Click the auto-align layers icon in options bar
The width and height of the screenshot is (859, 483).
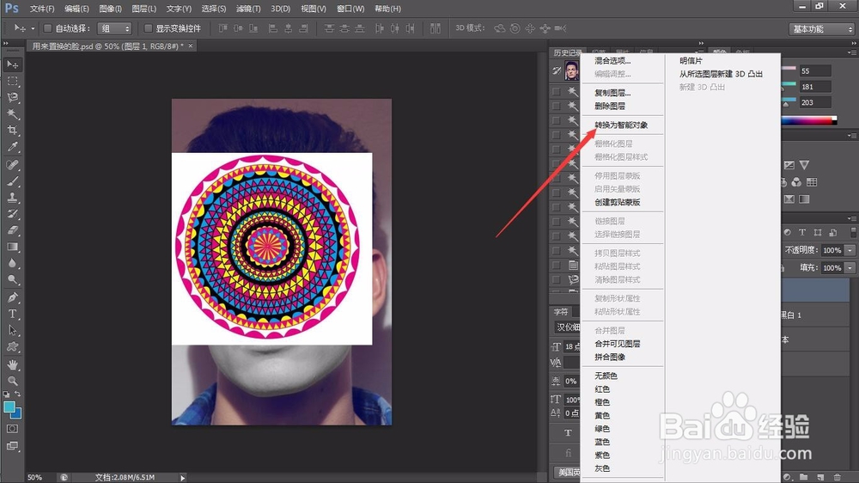point(436,28)
